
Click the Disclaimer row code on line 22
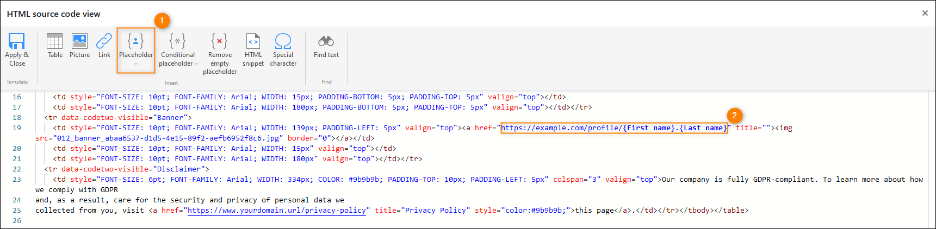click(127, 169)
